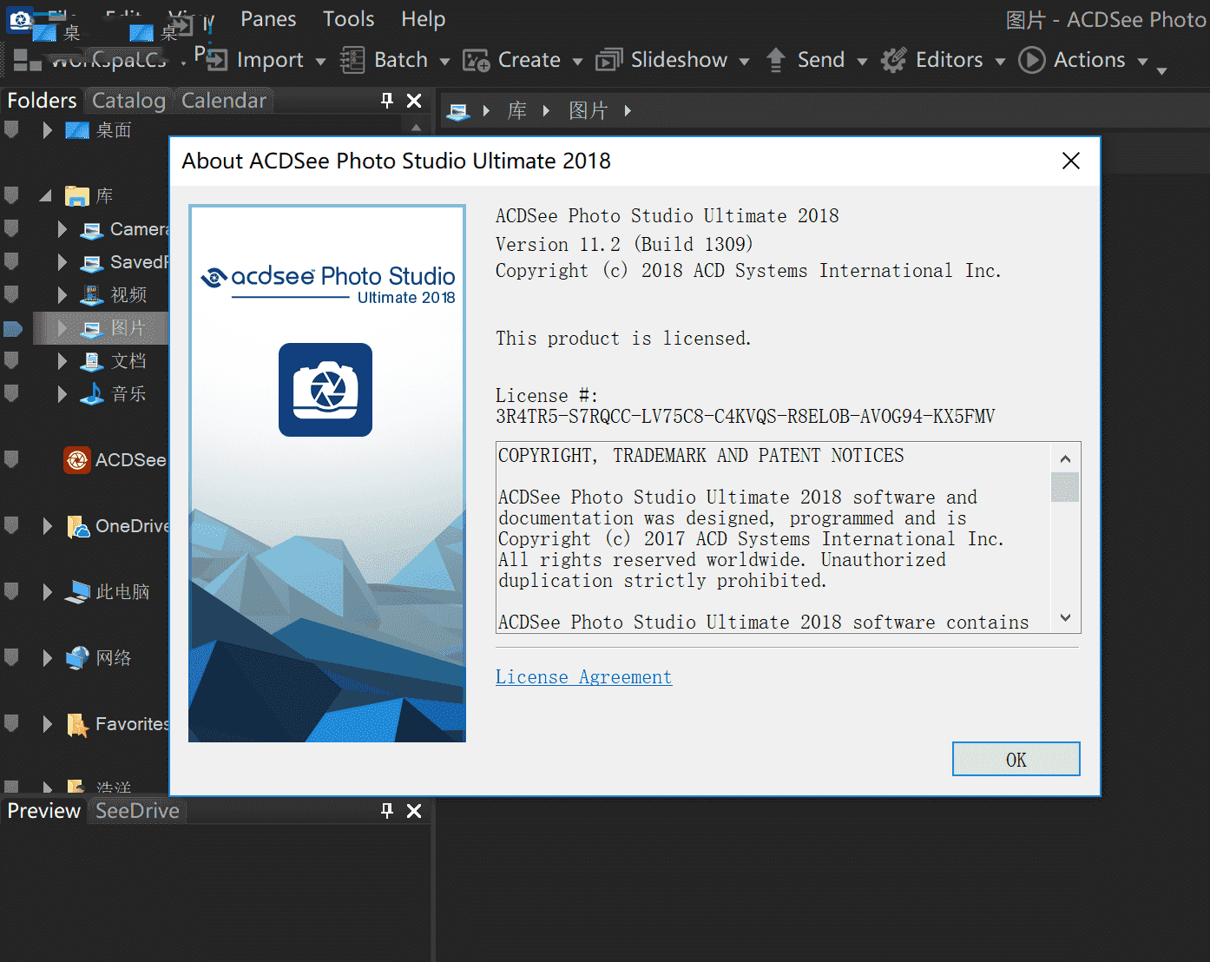
Task: Expand the 文档 library node
Action: click(x=62, y=361)
